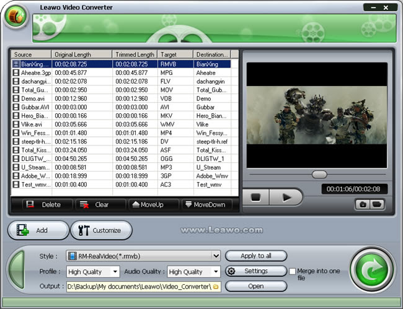Click the film icon beside Aheatre.3gp

(x=16, y=73)
